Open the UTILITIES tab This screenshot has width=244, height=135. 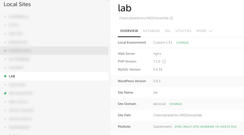click(183, 31)
